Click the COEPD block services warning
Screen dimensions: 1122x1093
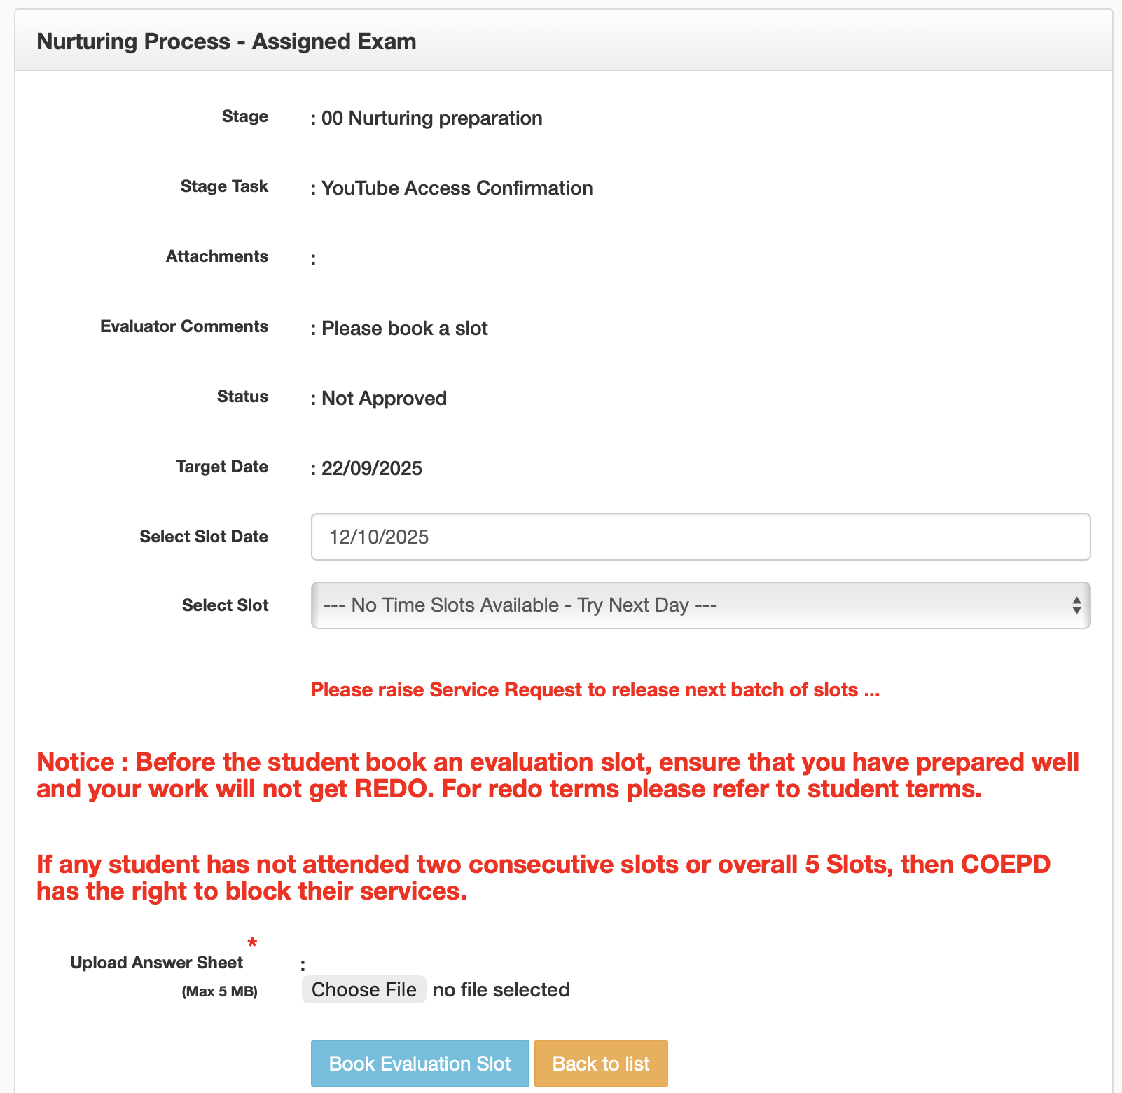pos(543,878)
